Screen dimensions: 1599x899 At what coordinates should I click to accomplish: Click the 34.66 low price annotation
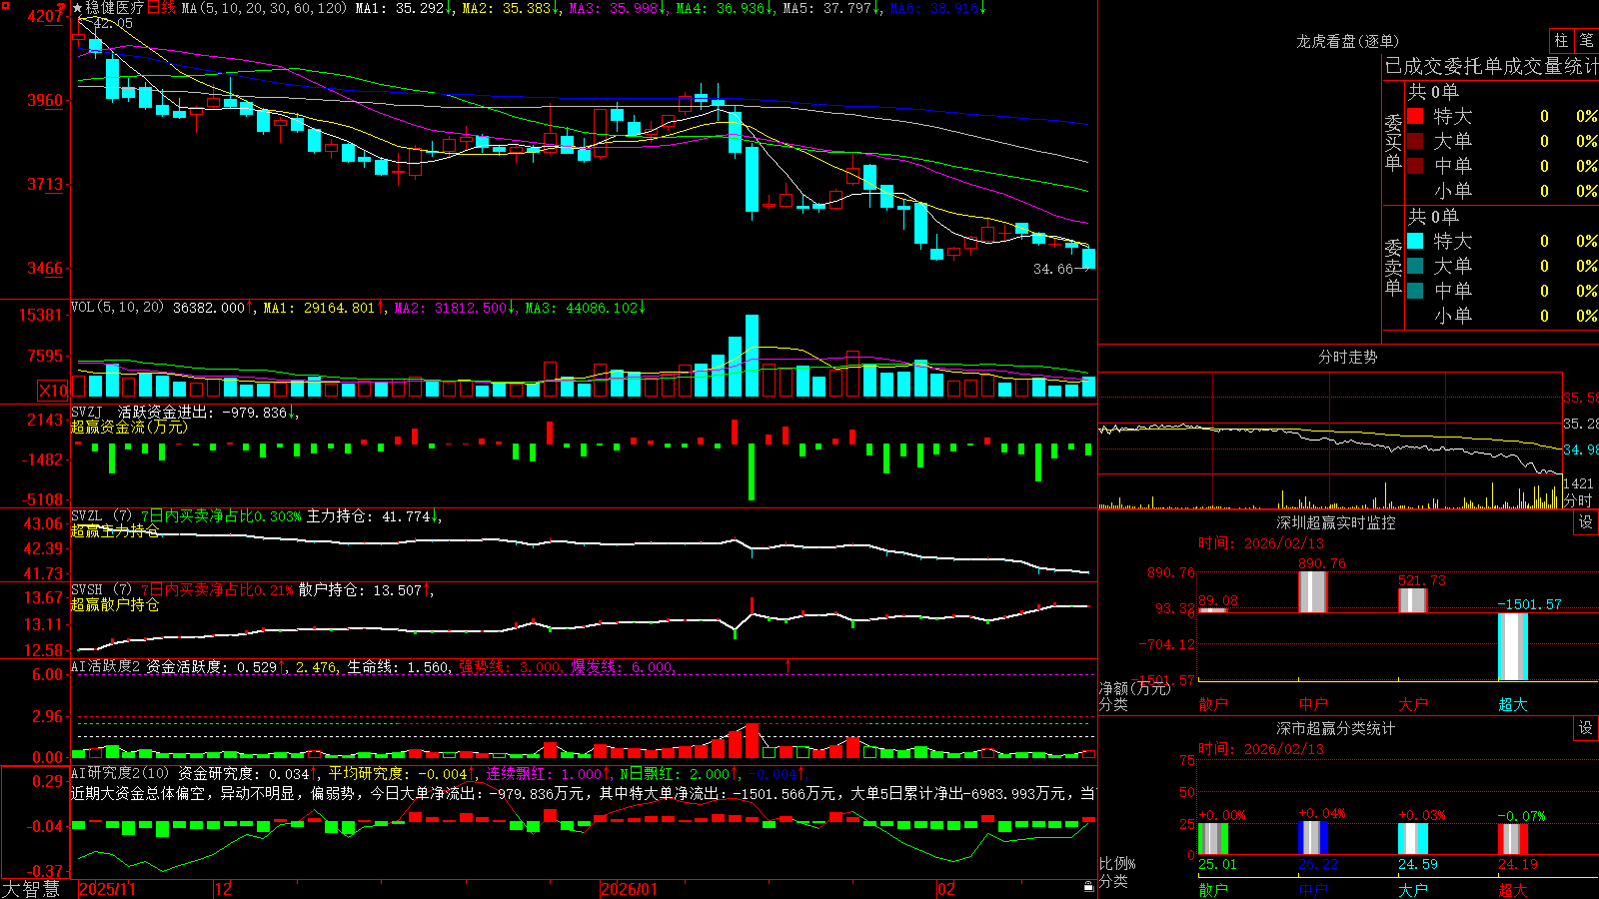[1053, 269]
